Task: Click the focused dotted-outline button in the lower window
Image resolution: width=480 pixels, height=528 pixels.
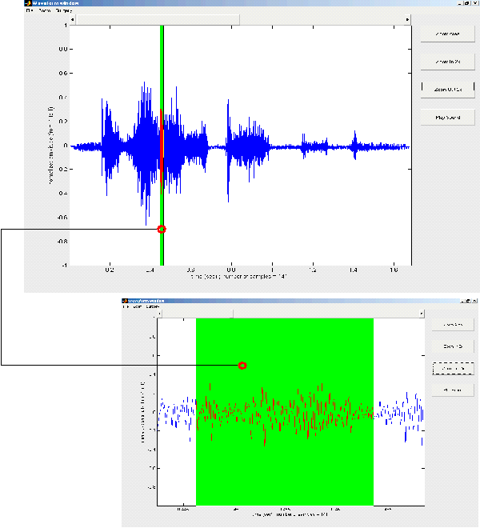Action: tap(452, 368)
